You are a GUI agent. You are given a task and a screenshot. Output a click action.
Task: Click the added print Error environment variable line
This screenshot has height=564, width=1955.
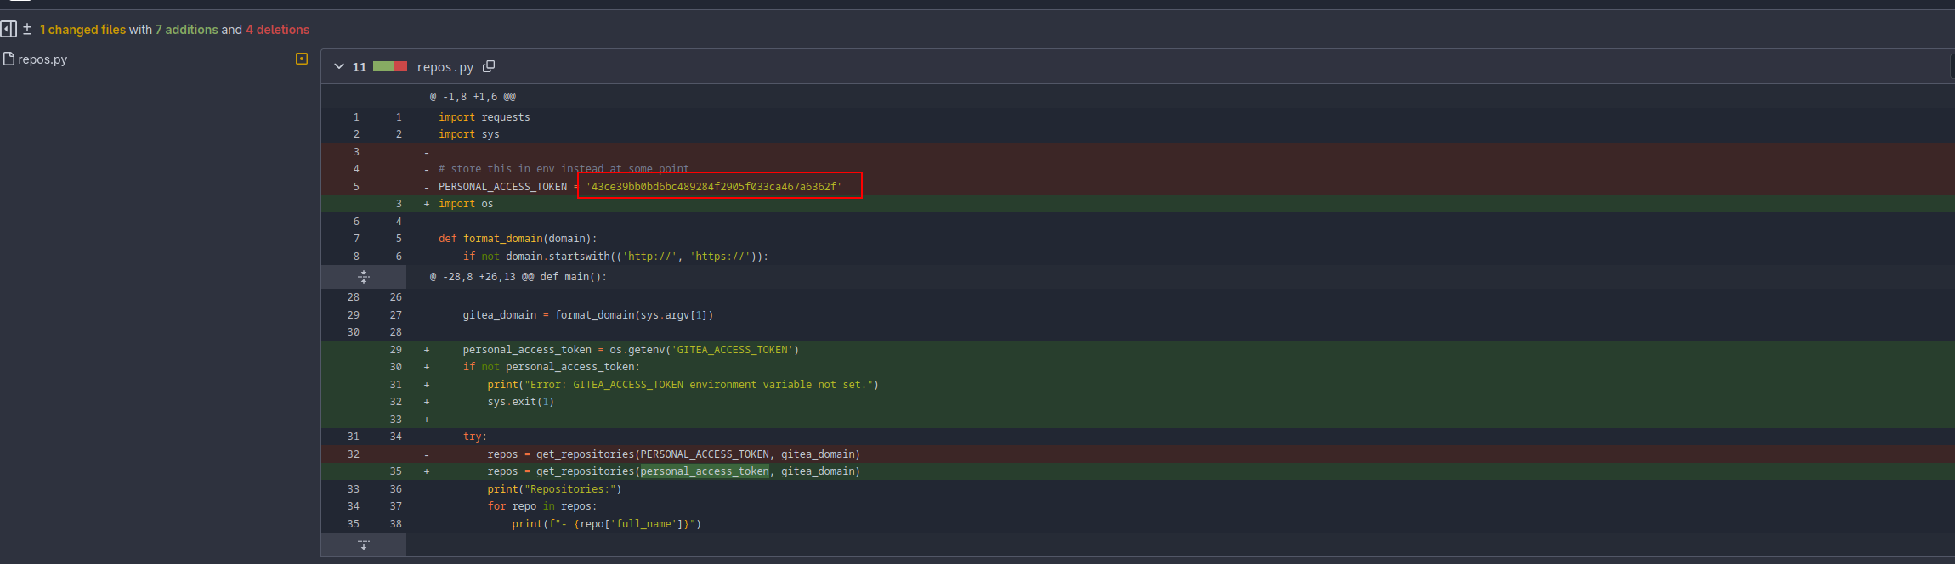(683, 385)
